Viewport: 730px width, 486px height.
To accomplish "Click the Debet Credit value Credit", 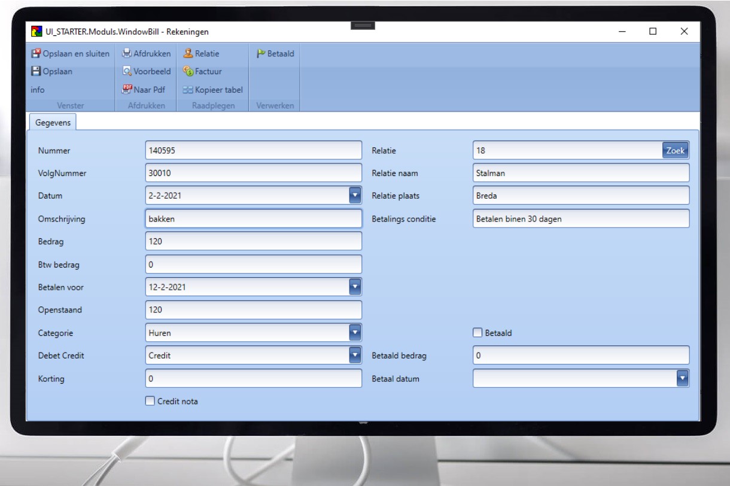I will pos(160,356).
